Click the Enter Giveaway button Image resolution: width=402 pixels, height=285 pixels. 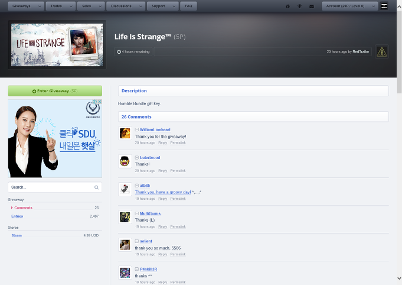point(55,91)
